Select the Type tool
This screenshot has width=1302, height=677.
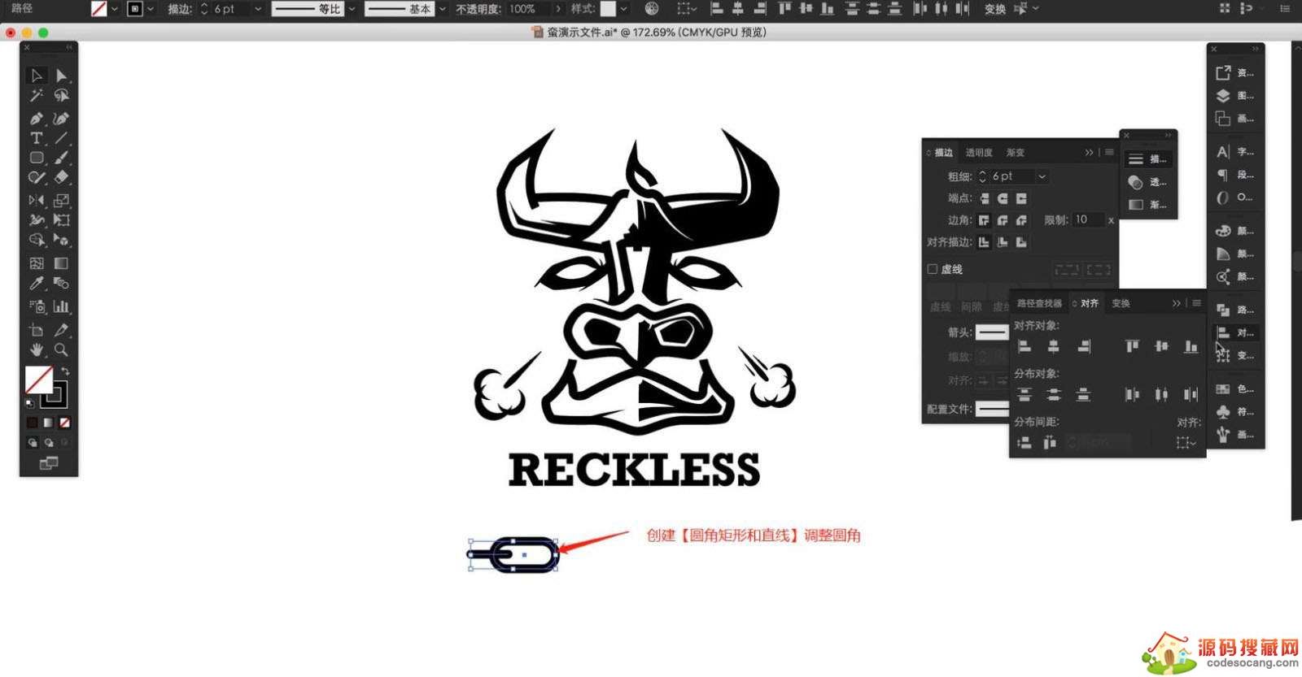[36, 138]
